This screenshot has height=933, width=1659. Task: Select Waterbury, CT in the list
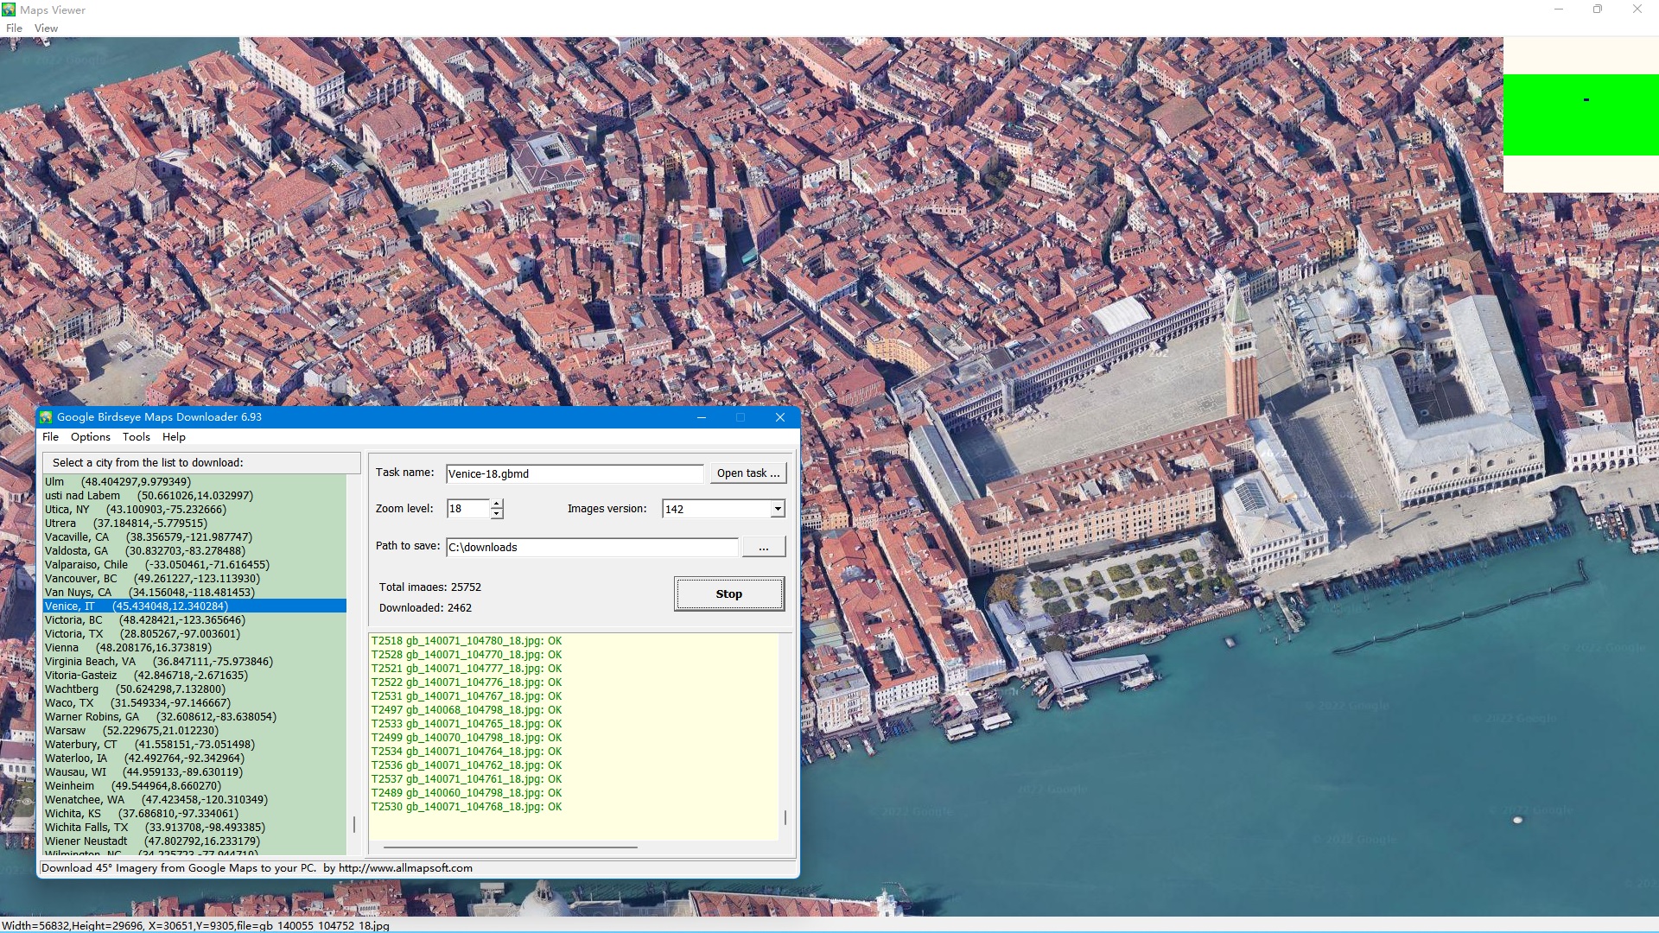[194, 745]
